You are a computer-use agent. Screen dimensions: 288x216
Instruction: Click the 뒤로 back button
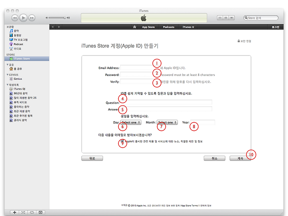[x=92, y=158]
